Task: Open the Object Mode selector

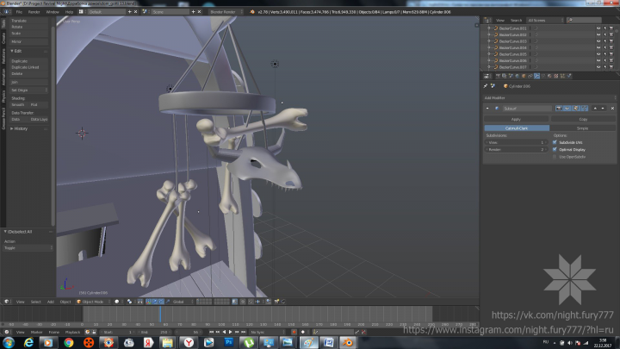Action: click(x=92, y=302)
